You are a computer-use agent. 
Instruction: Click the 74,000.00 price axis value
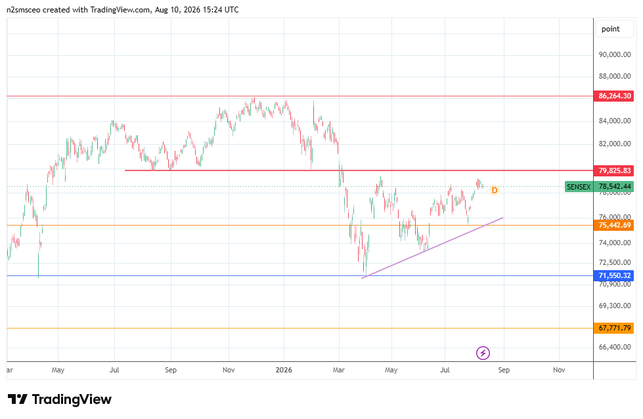tap(615, 243)
